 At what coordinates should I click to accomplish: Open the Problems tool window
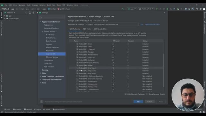click(x=17, y=110)
